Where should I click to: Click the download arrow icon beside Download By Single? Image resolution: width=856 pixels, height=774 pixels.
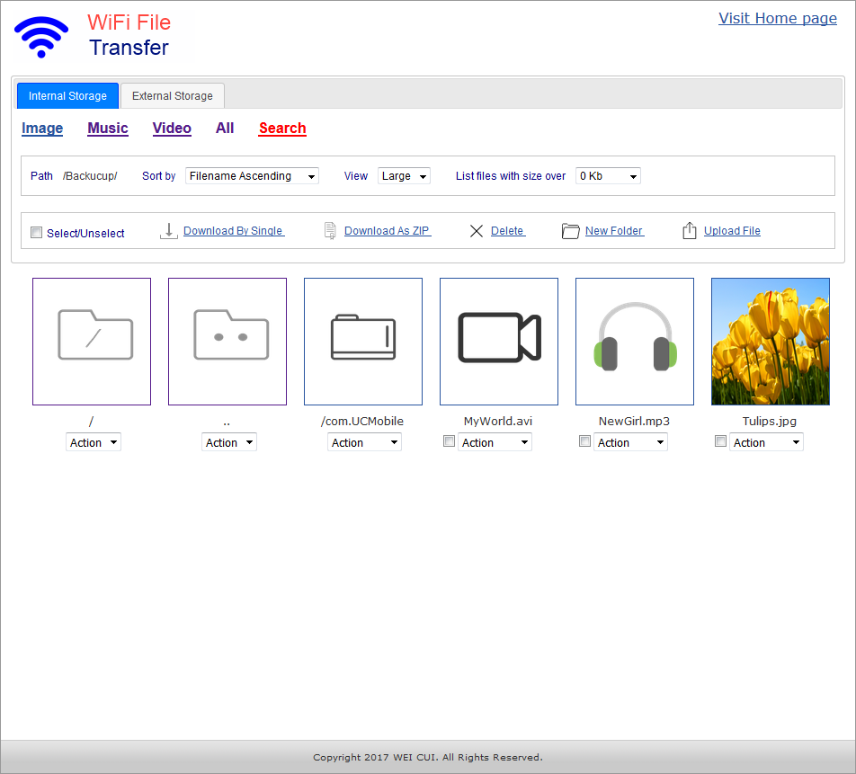(x=168, y=231)
